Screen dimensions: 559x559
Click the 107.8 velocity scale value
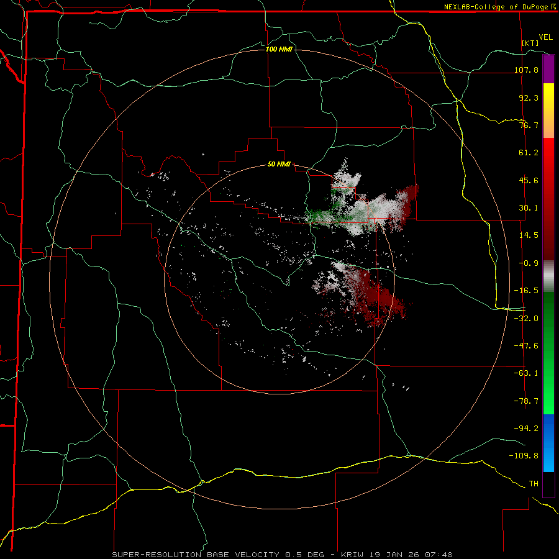pos(526,70)
